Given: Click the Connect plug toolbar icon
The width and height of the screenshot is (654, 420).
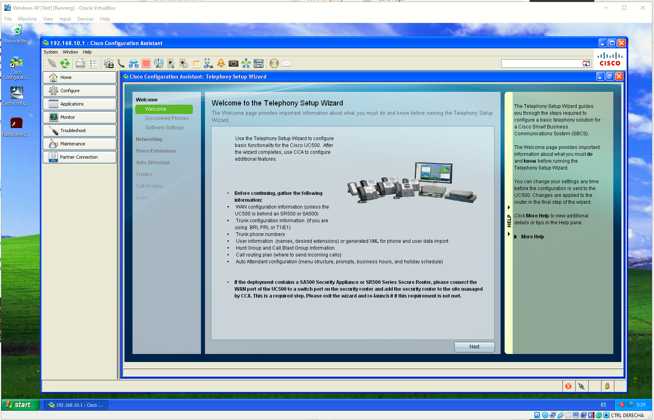Looking at the screenshot, I should coord(52,63).
